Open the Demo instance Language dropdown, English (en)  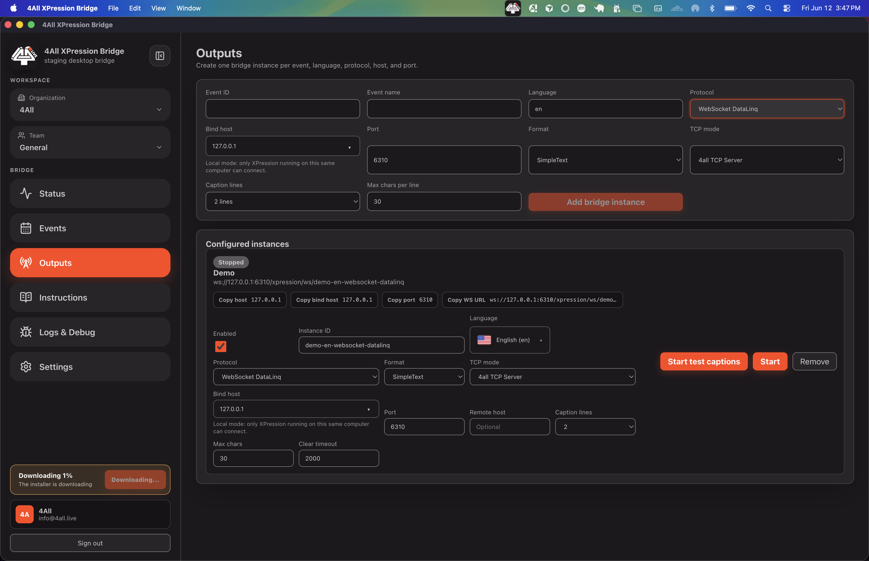(x=510, y=340)
